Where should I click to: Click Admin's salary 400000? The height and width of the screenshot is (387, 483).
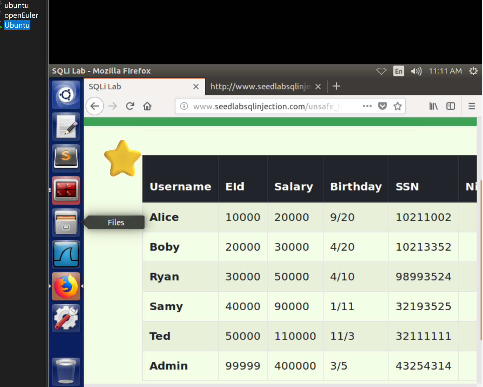point(295,366)
